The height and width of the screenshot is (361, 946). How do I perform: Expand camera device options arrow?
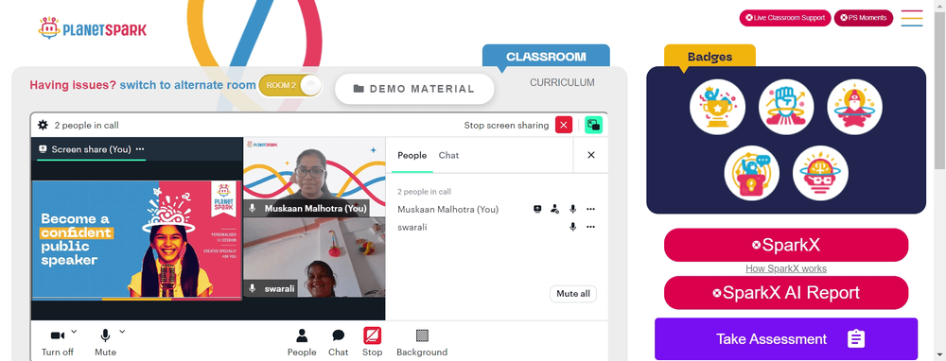pyautogui.click(x=74, y=331)
